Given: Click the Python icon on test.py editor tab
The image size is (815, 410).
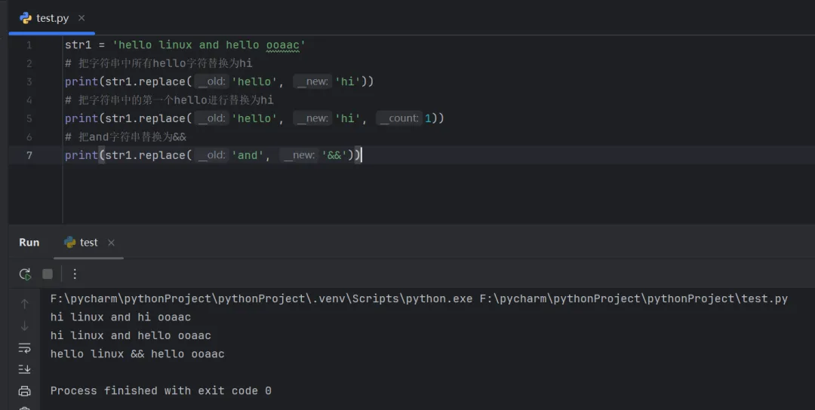Looking at the screenshot, I should 26,18.
